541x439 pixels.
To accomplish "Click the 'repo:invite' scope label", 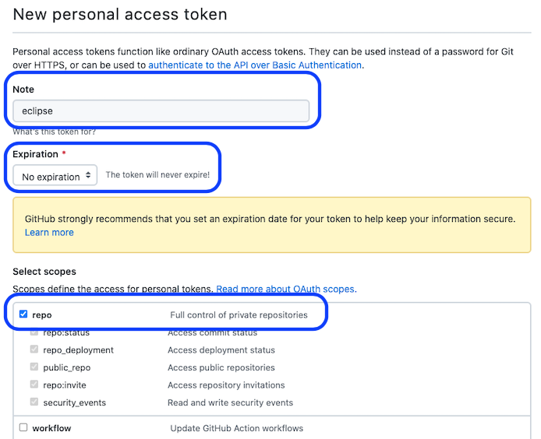I will [65, 385].
